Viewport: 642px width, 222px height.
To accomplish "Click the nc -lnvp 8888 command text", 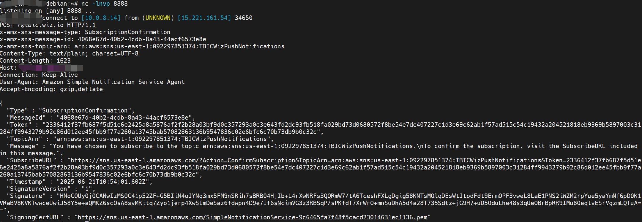I will pyautogui.click(x=104, y=4).
